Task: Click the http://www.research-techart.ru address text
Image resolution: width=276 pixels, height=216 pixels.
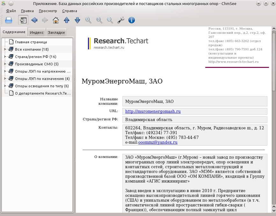Action: [x=233, y=62]
